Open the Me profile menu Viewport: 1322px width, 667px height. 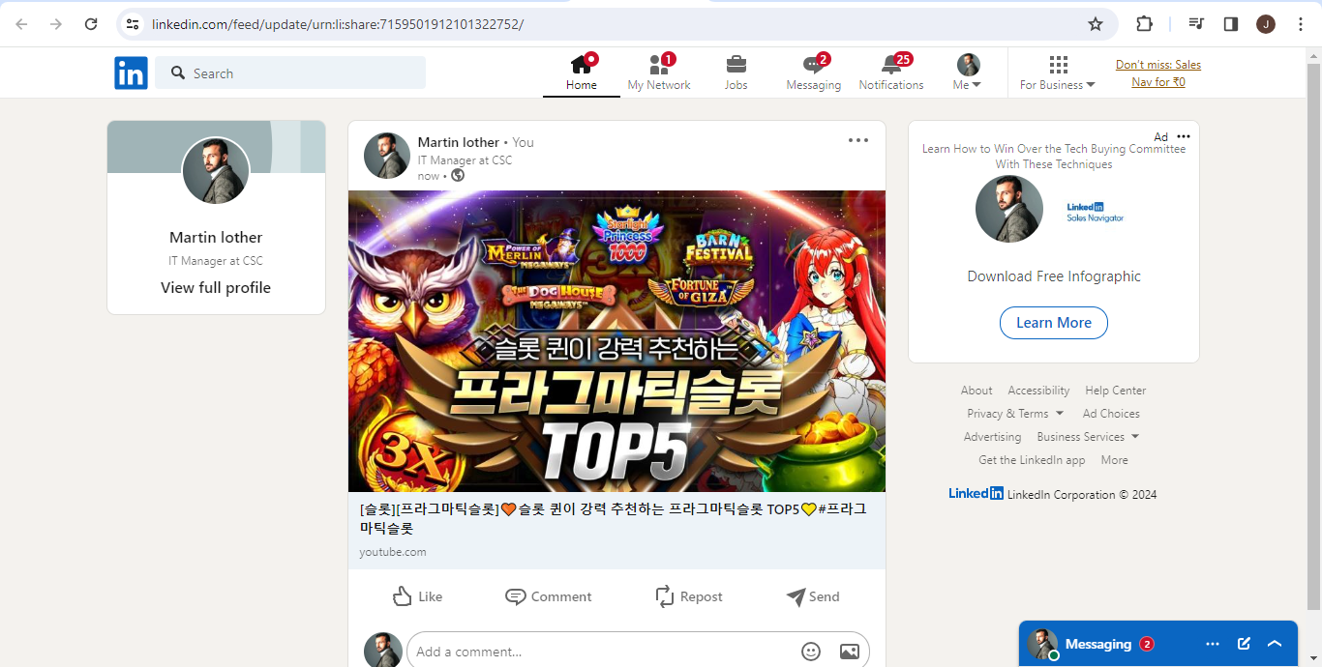point(968,72)
